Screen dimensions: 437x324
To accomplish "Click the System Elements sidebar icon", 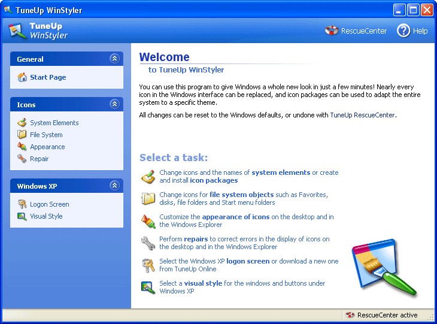I will pyautogui.click(x=22, y=123).
